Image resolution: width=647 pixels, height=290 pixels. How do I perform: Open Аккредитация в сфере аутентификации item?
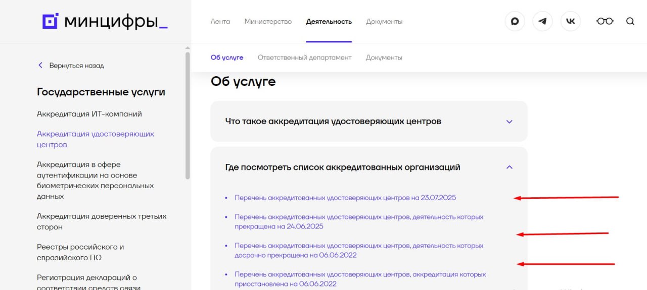point(95,180)
